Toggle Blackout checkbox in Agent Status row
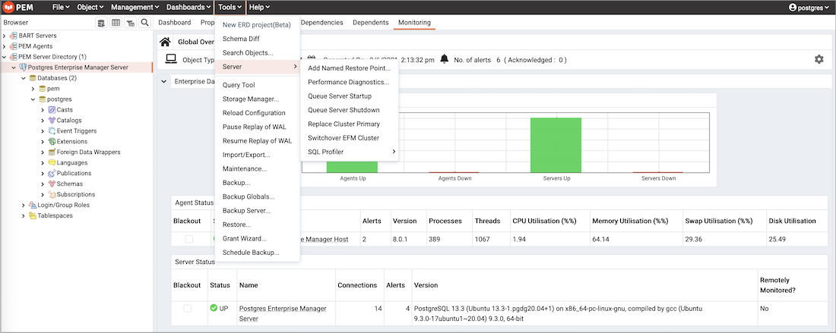 [188, 240]
